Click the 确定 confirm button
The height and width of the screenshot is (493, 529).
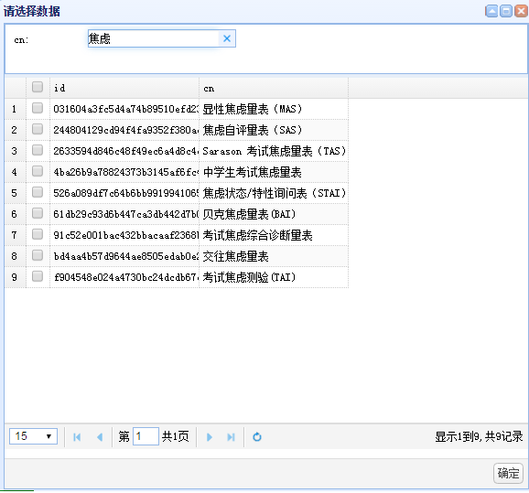tap(508, 473)
